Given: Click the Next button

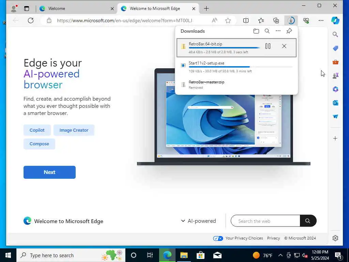Looking at the screenshot, I should [x=49, y=172].
